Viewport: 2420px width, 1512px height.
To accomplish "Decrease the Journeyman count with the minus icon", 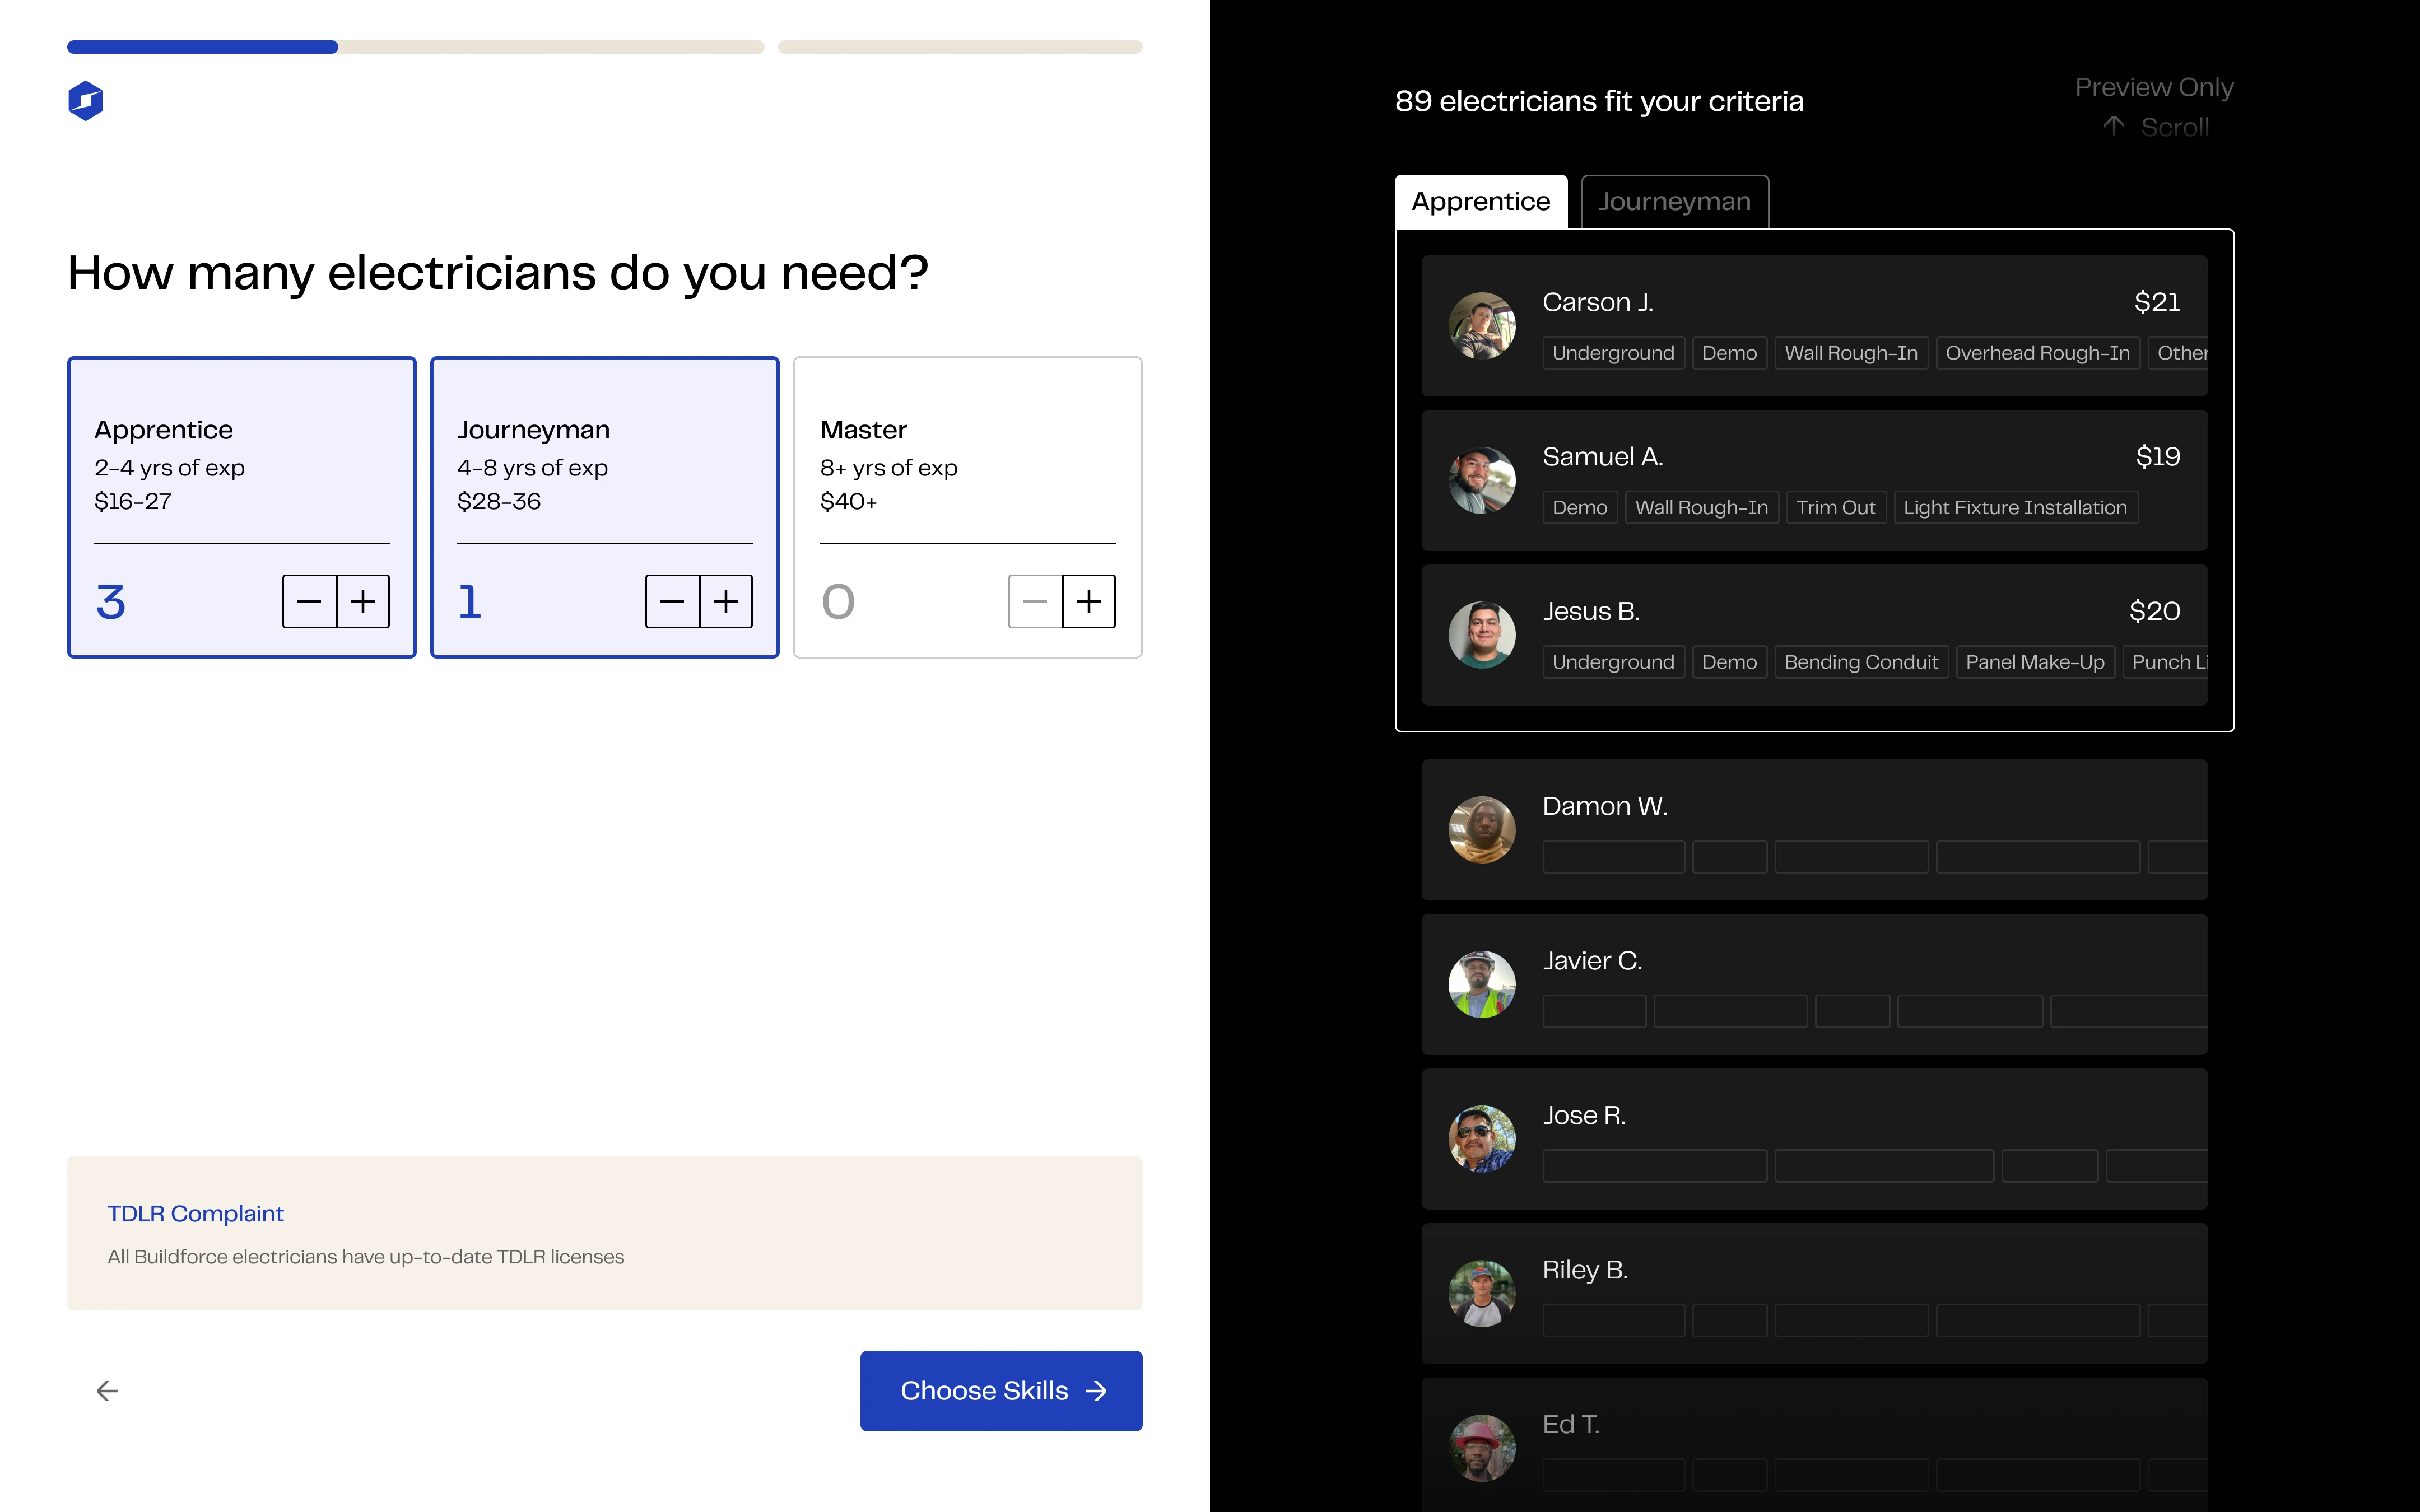I will point(672,601).
